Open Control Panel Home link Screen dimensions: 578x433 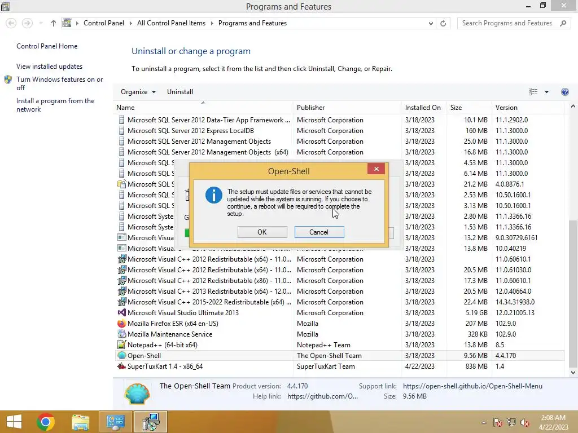pos(47,46)
